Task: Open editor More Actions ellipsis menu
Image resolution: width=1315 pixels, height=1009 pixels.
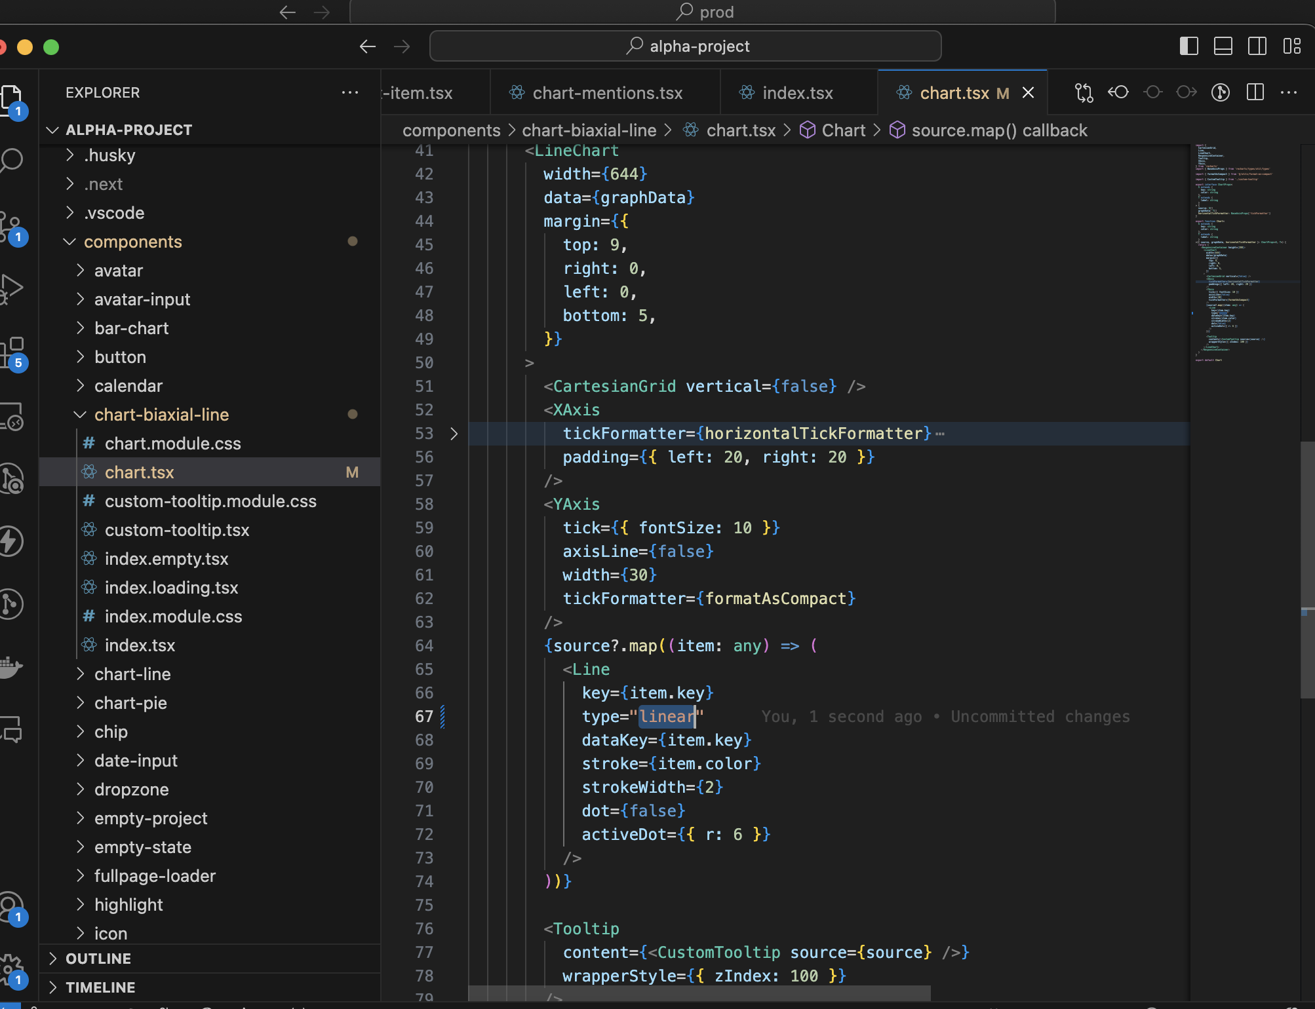Action: (x=1289, y=92)
